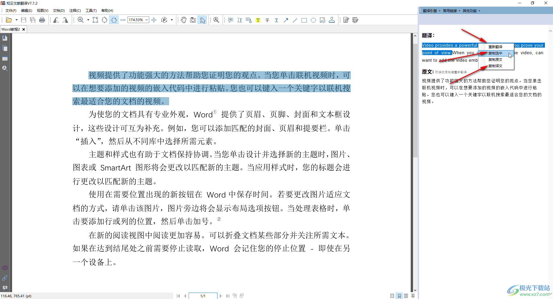Click the Save icon in toolbar

pyautogui.click(x=24, y=20)
